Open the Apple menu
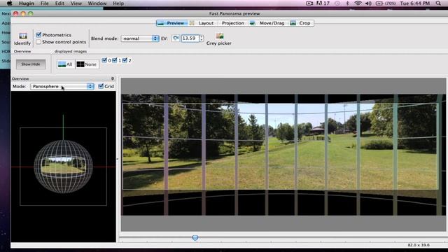Screen dimensions: 448x252 click(x=9, y=3)
